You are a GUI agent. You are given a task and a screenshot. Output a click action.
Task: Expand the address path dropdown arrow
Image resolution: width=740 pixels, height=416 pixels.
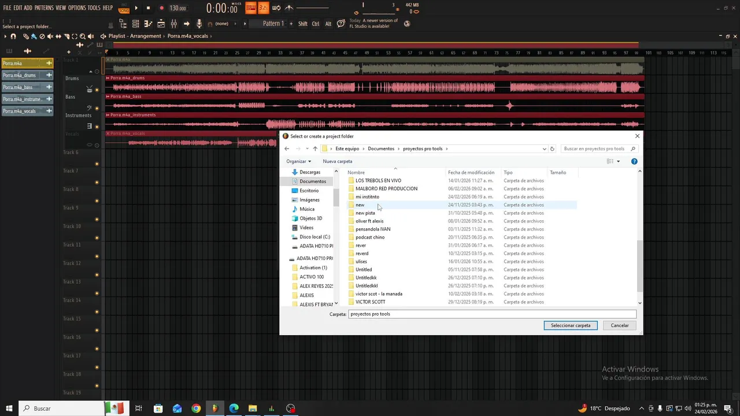544,148
